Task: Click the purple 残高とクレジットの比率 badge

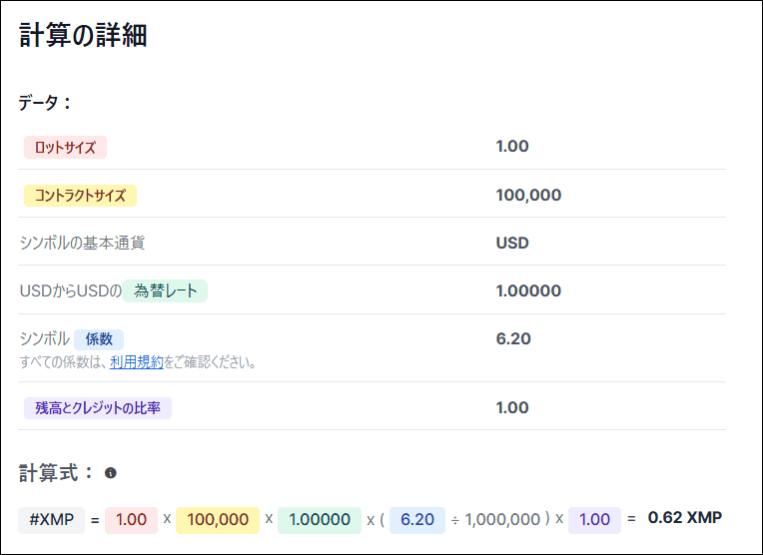Action: point(98,407)
